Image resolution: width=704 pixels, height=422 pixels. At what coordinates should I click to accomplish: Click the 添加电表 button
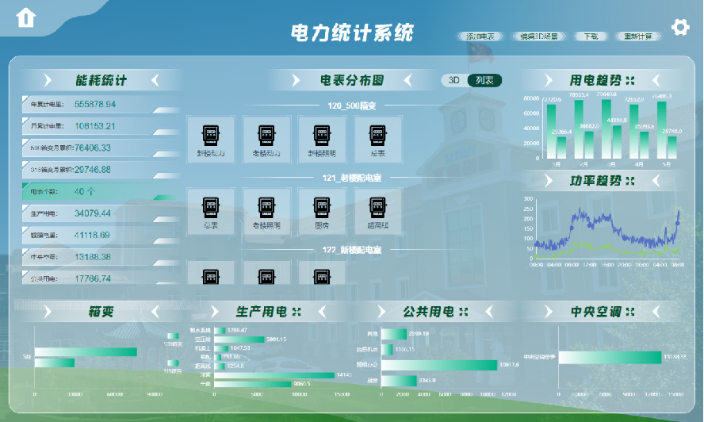[x=480, y=36]
